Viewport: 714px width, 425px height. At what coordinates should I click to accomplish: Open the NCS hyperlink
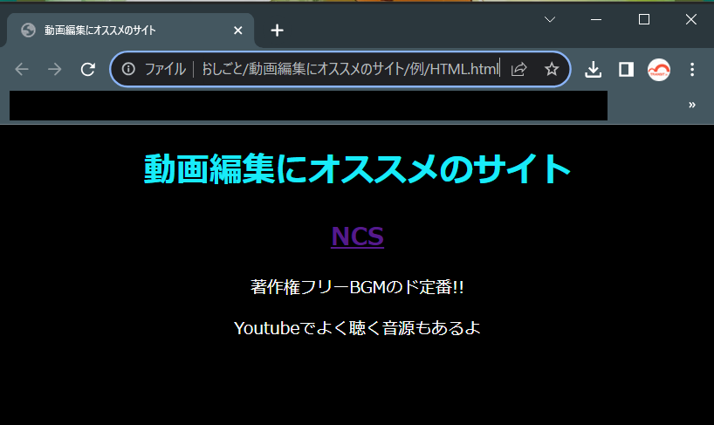(x=357, y=236)
